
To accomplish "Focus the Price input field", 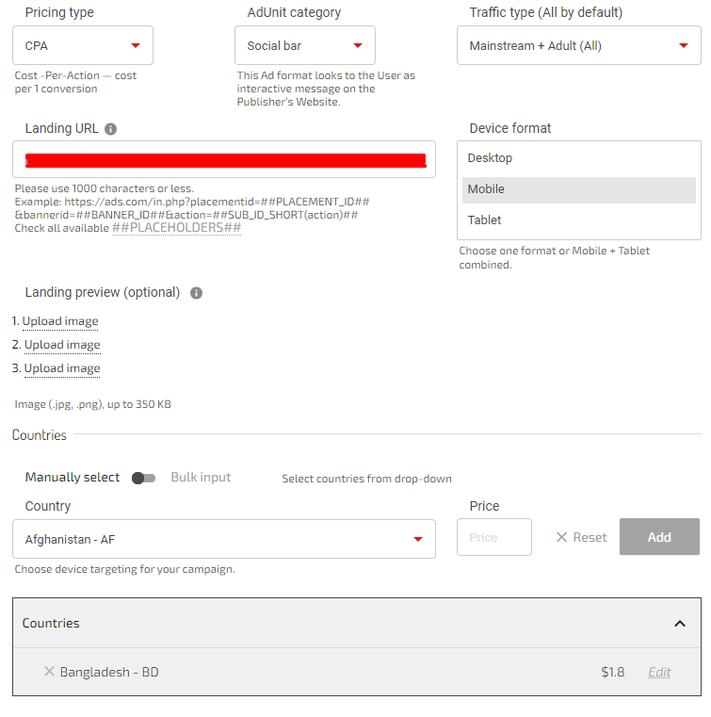I will pos(493,537).
